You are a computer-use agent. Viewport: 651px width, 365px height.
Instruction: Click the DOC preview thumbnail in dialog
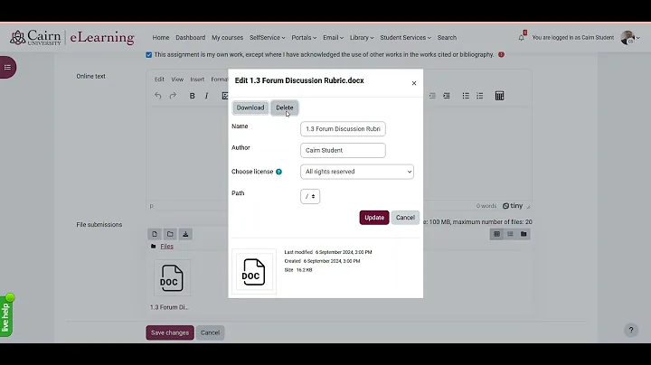pyautogui.click(x=254, y=272)
